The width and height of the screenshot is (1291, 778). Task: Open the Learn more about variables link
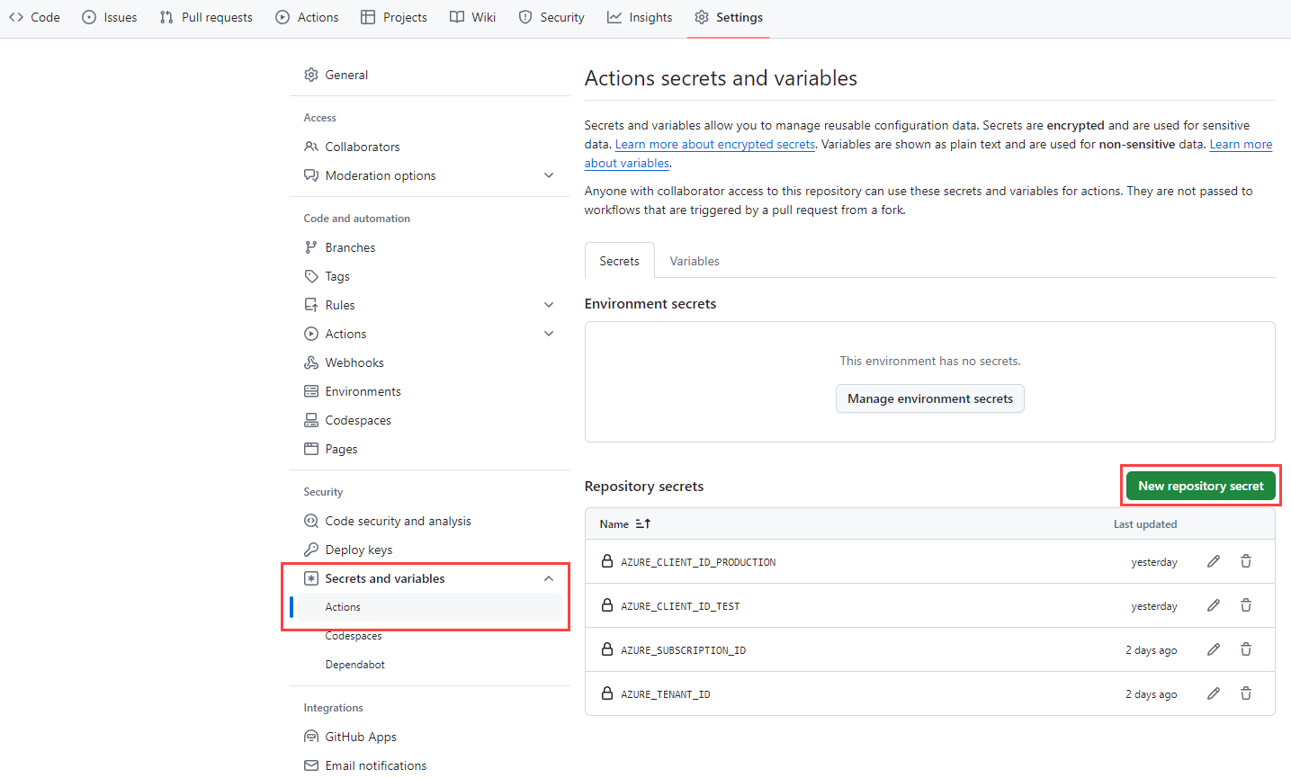1241,144
